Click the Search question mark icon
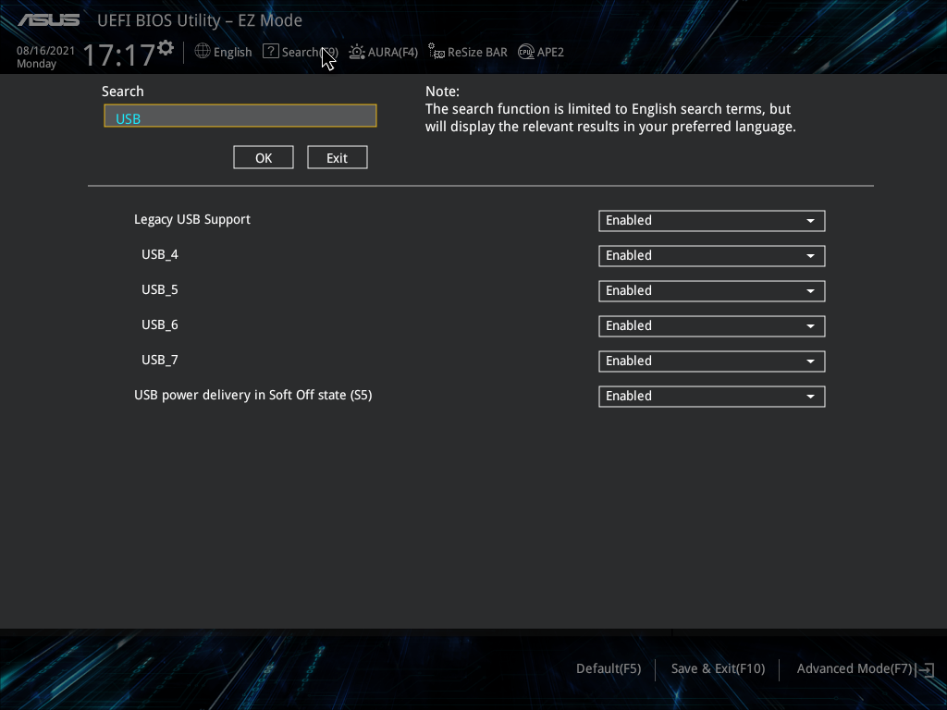 [271, 52]
